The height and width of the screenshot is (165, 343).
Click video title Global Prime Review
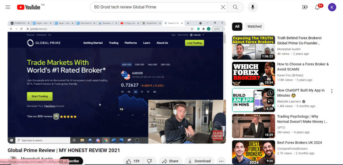64,151
